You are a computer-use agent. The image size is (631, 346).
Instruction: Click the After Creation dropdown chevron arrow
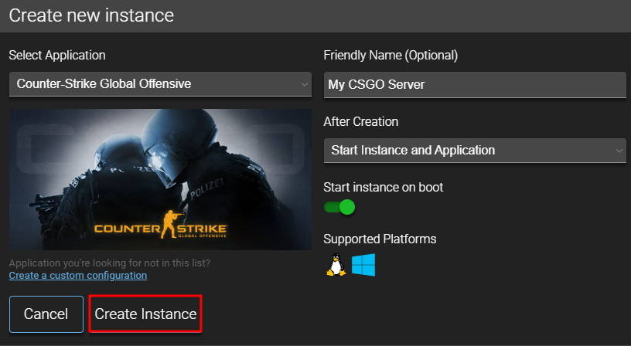(x=619, y=151)
